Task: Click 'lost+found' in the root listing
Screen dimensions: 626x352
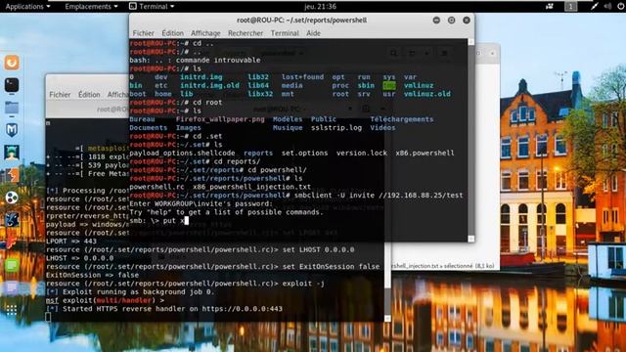Action: coord(302,77)
